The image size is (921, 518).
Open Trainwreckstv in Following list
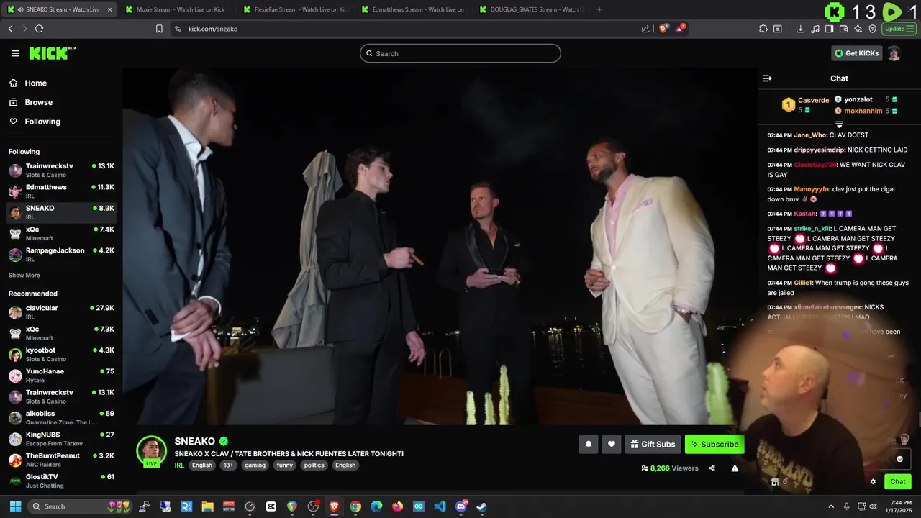61,171
